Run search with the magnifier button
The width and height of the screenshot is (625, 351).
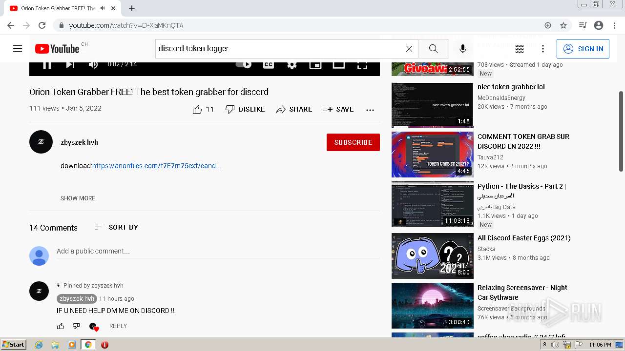(434, 49)
